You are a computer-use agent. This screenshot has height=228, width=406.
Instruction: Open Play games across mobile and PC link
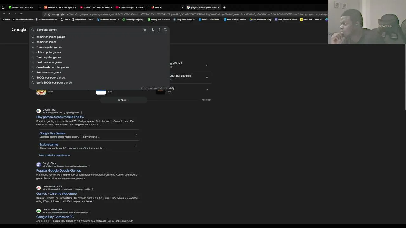coord(60,117)
